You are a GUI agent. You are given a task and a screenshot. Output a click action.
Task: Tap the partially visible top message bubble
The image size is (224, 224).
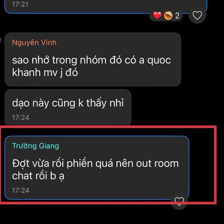click(106, 7)
